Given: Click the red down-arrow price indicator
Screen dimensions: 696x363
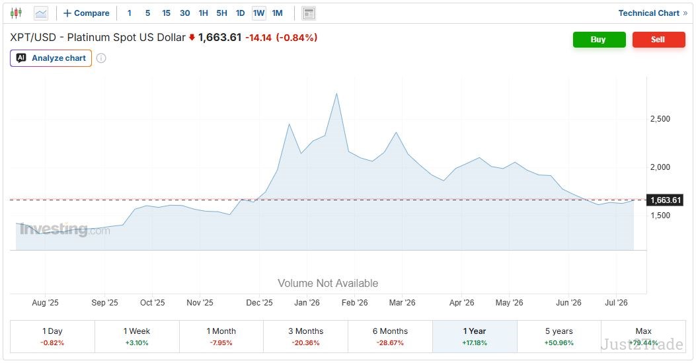Looking at the screenshot, I should tap(192, 38).
